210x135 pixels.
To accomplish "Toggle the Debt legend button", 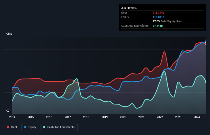I will tap(12, 127).
